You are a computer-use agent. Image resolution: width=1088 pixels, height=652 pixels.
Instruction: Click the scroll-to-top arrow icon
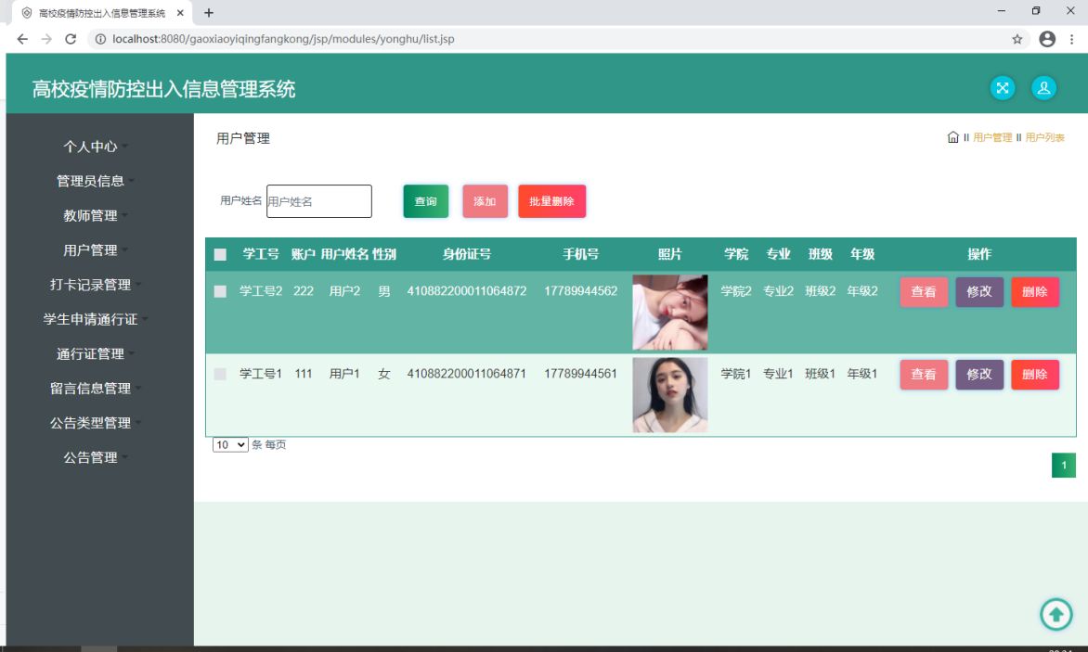click(1056, 614)
